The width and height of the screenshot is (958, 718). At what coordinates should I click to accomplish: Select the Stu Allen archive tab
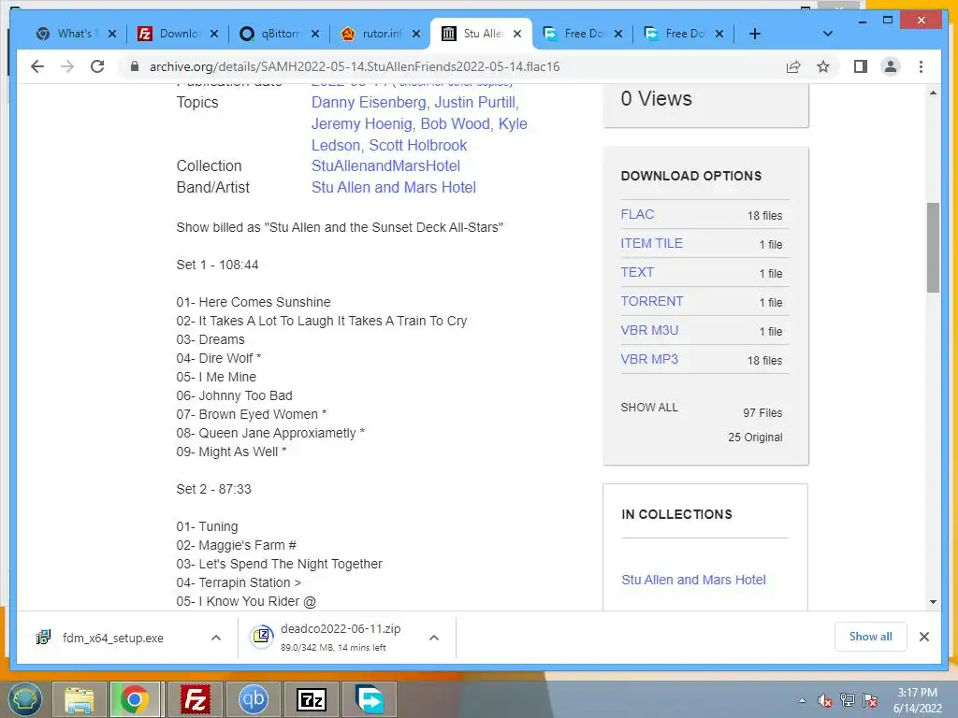pos(472,34)
